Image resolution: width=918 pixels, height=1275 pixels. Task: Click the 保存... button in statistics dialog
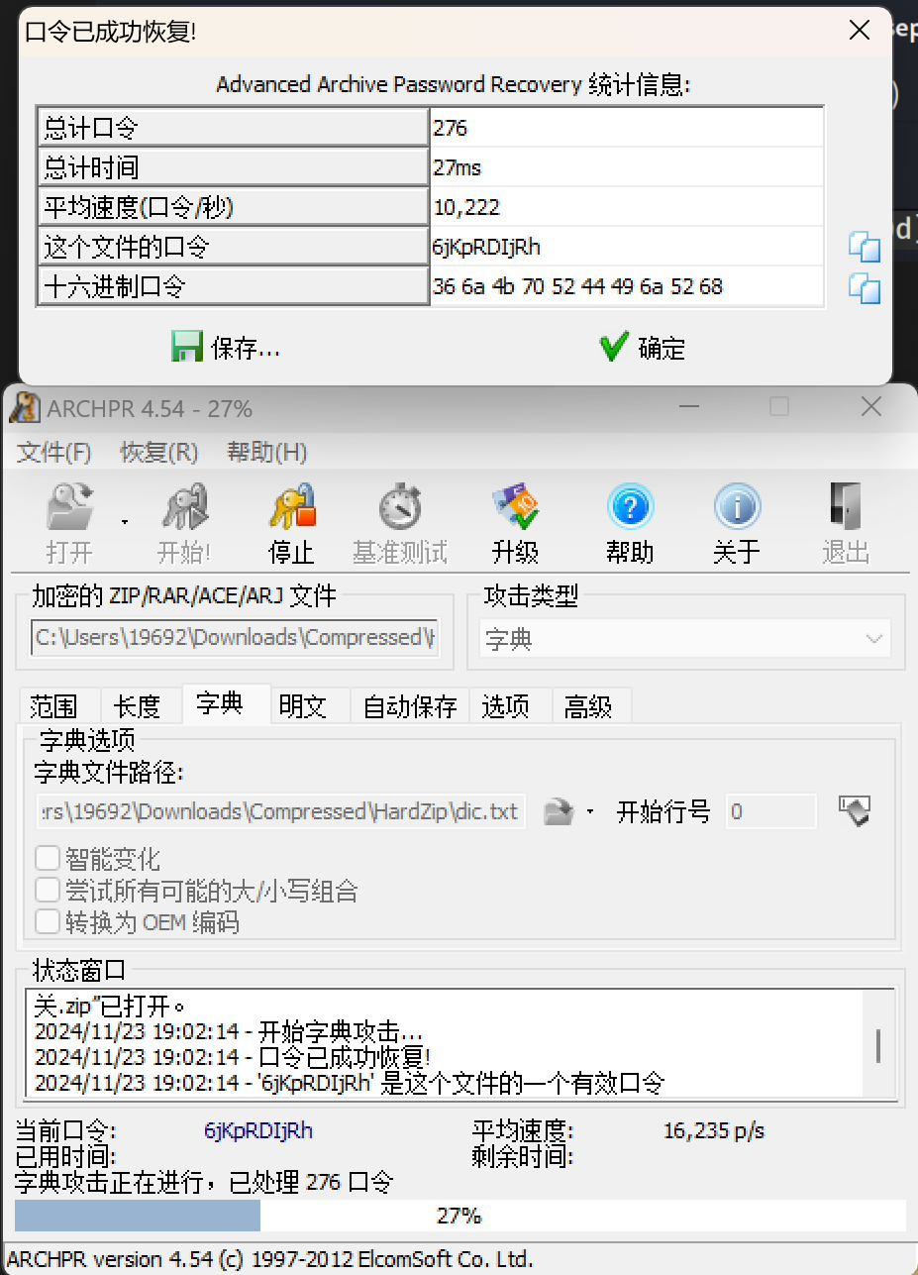pyautogui.click(x=226, y=348)
